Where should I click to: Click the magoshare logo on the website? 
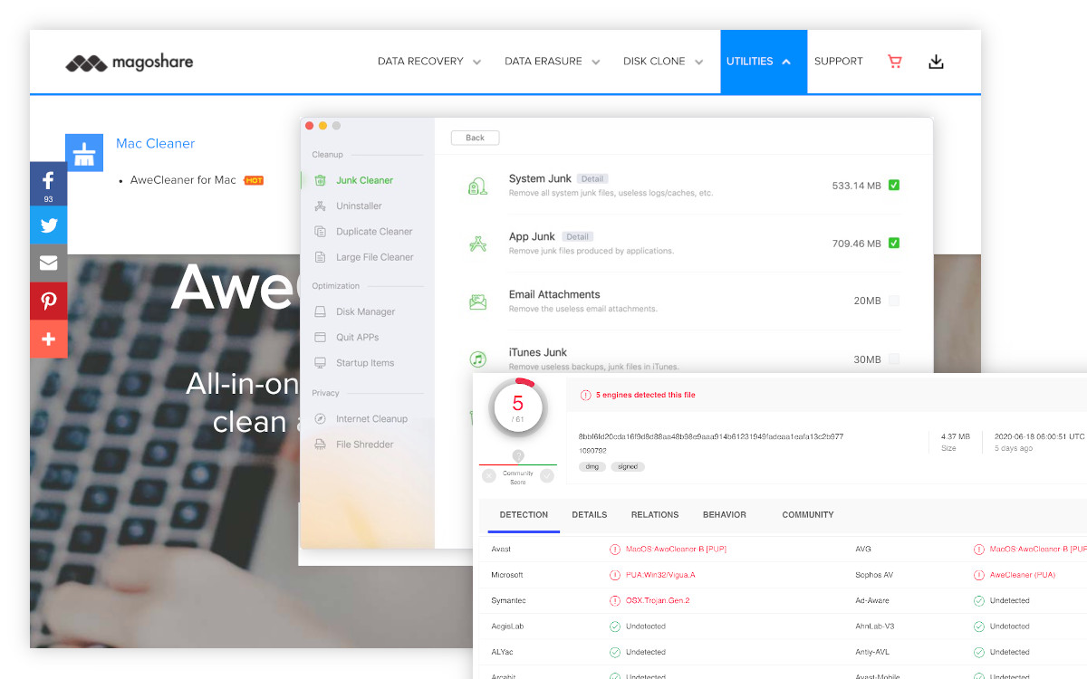pyautogui.click(x=130, y=62)
